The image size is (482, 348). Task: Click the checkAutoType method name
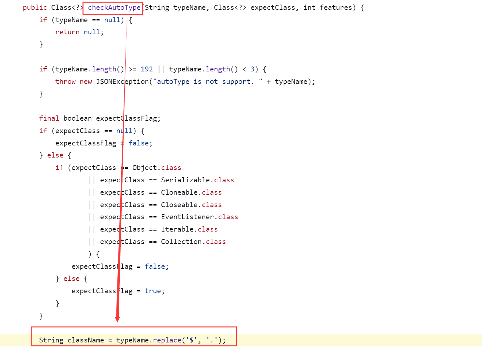click(114, 8)
